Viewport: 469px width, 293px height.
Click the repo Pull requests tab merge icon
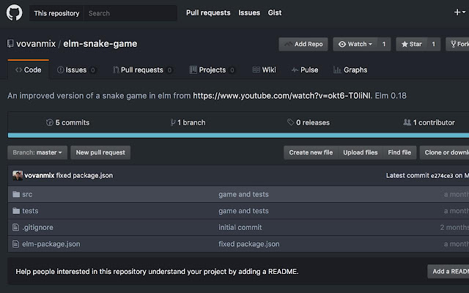[x=116, y=70]
